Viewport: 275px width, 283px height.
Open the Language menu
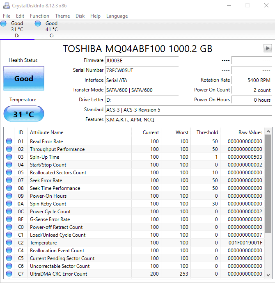pyautogui.click(x=117, y=16)
